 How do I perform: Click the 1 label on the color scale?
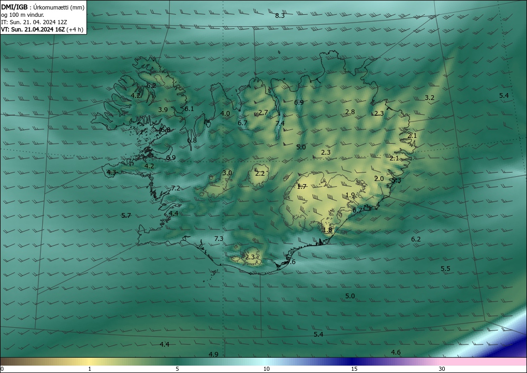click(90, 369)
